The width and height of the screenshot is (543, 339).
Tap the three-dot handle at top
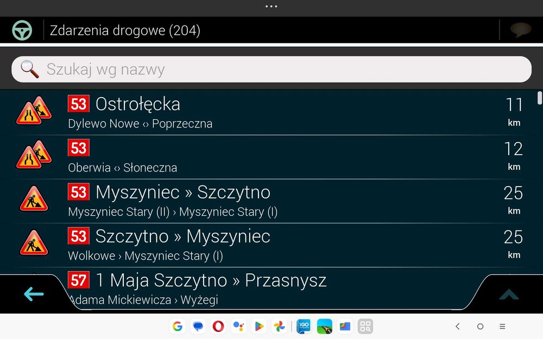[x=271, y=6]
